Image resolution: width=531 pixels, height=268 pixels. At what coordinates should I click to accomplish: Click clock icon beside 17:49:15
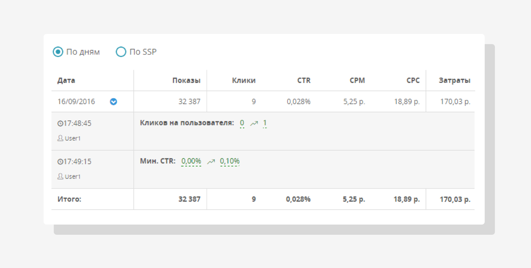60,162
